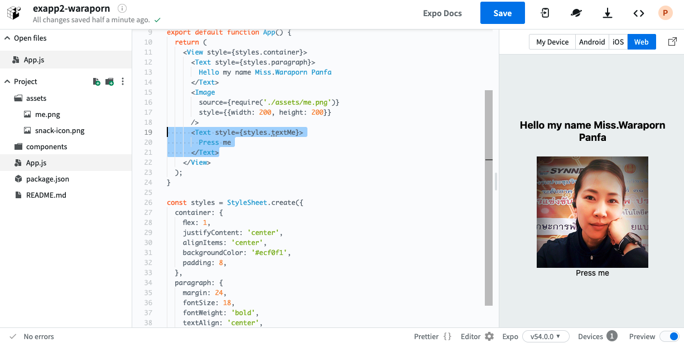Collapse the Project section chevron
The width and height of the screenshot is (684, 343).
(x=7, y=81)
